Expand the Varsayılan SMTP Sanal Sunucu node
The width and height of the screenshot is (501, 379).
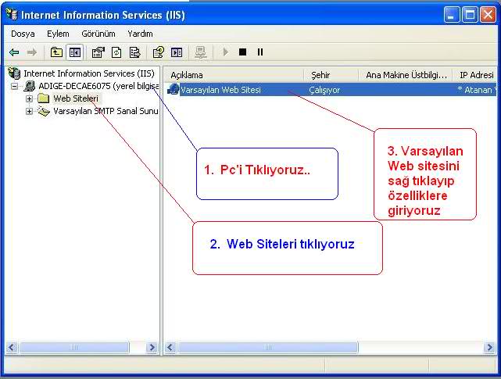(29, 111)
